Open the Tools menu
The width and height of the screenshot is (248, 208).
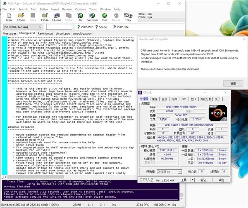tap(93, 9)
